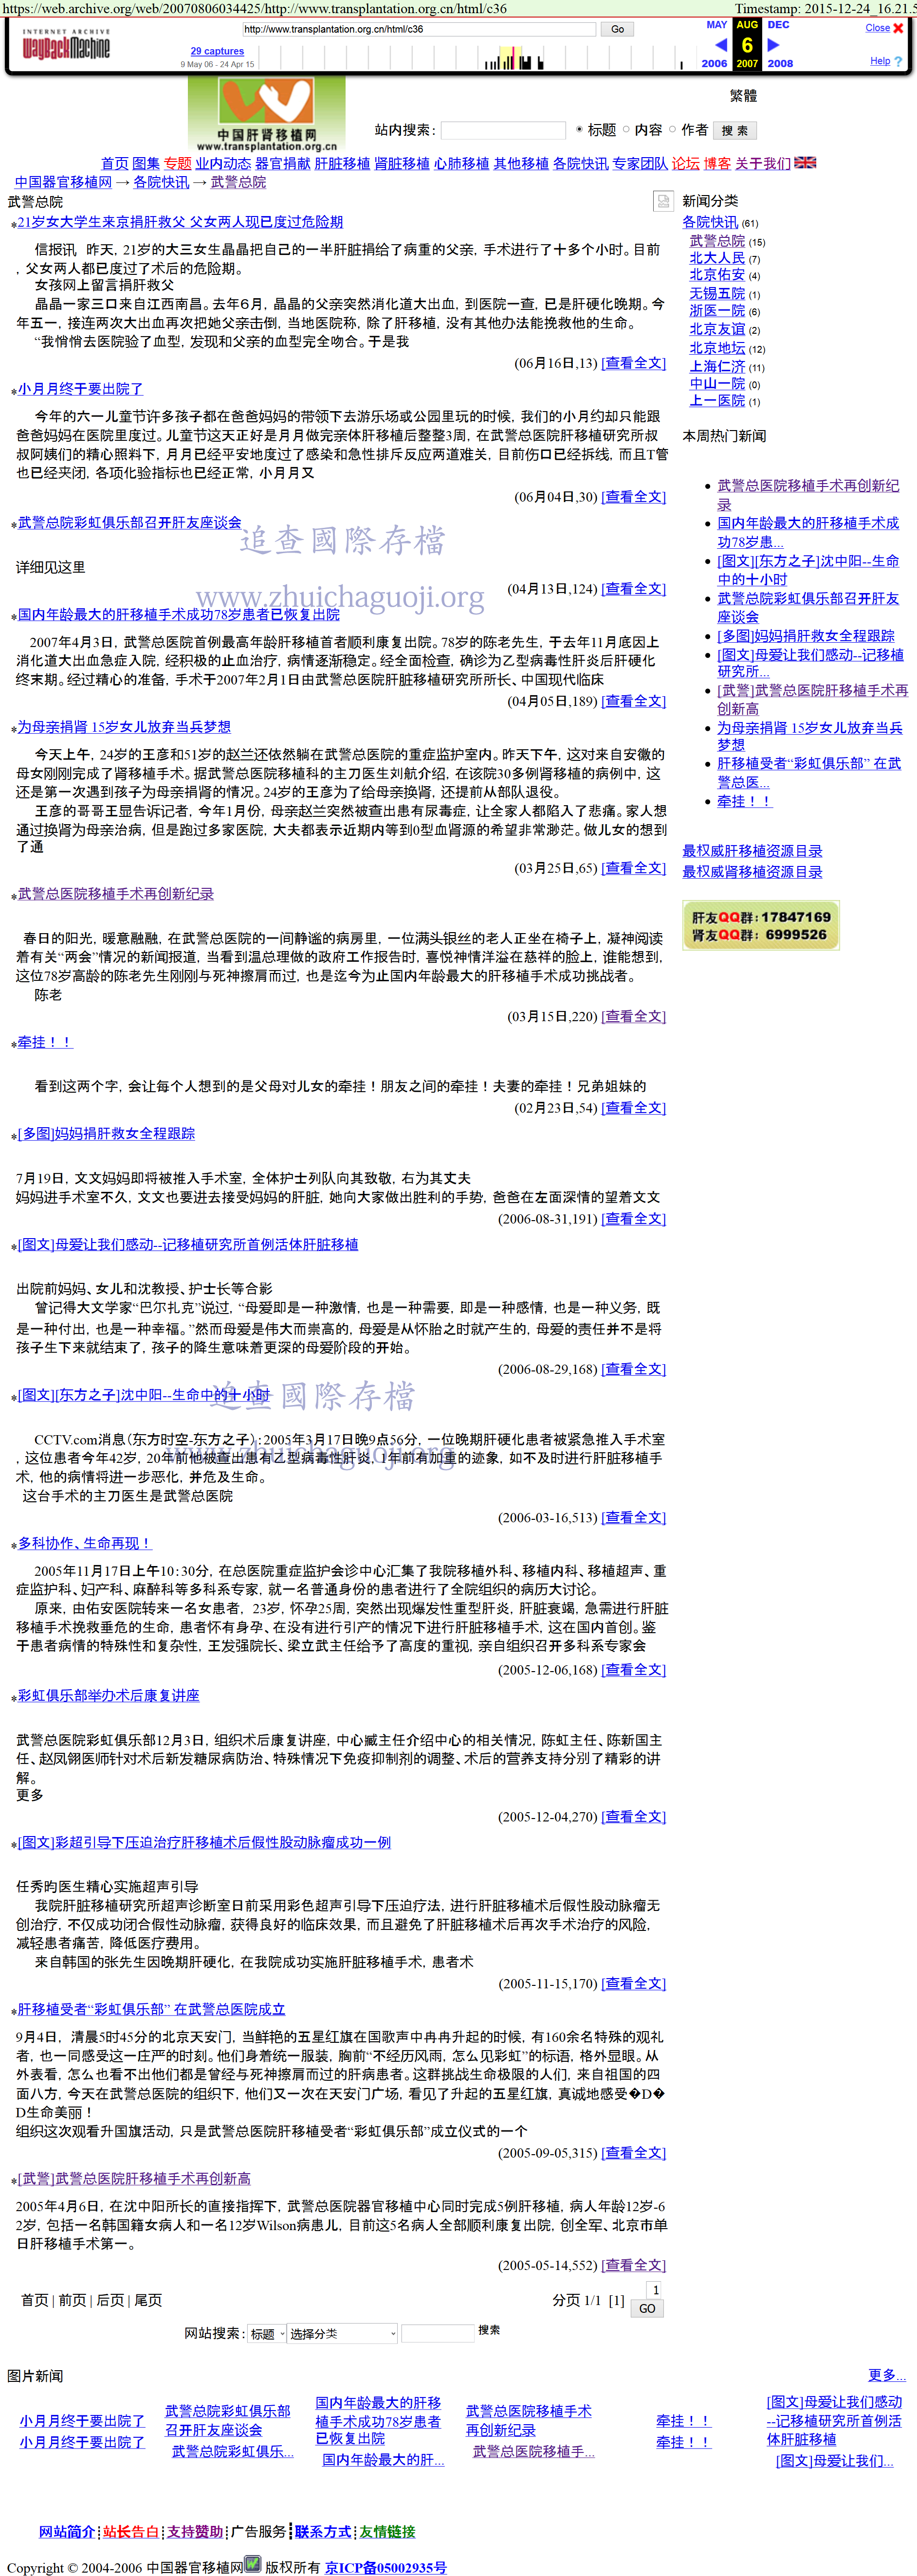Open the 论坛 navigation menu item
This screenshot has height=2576, width=917.
(685, 163)
